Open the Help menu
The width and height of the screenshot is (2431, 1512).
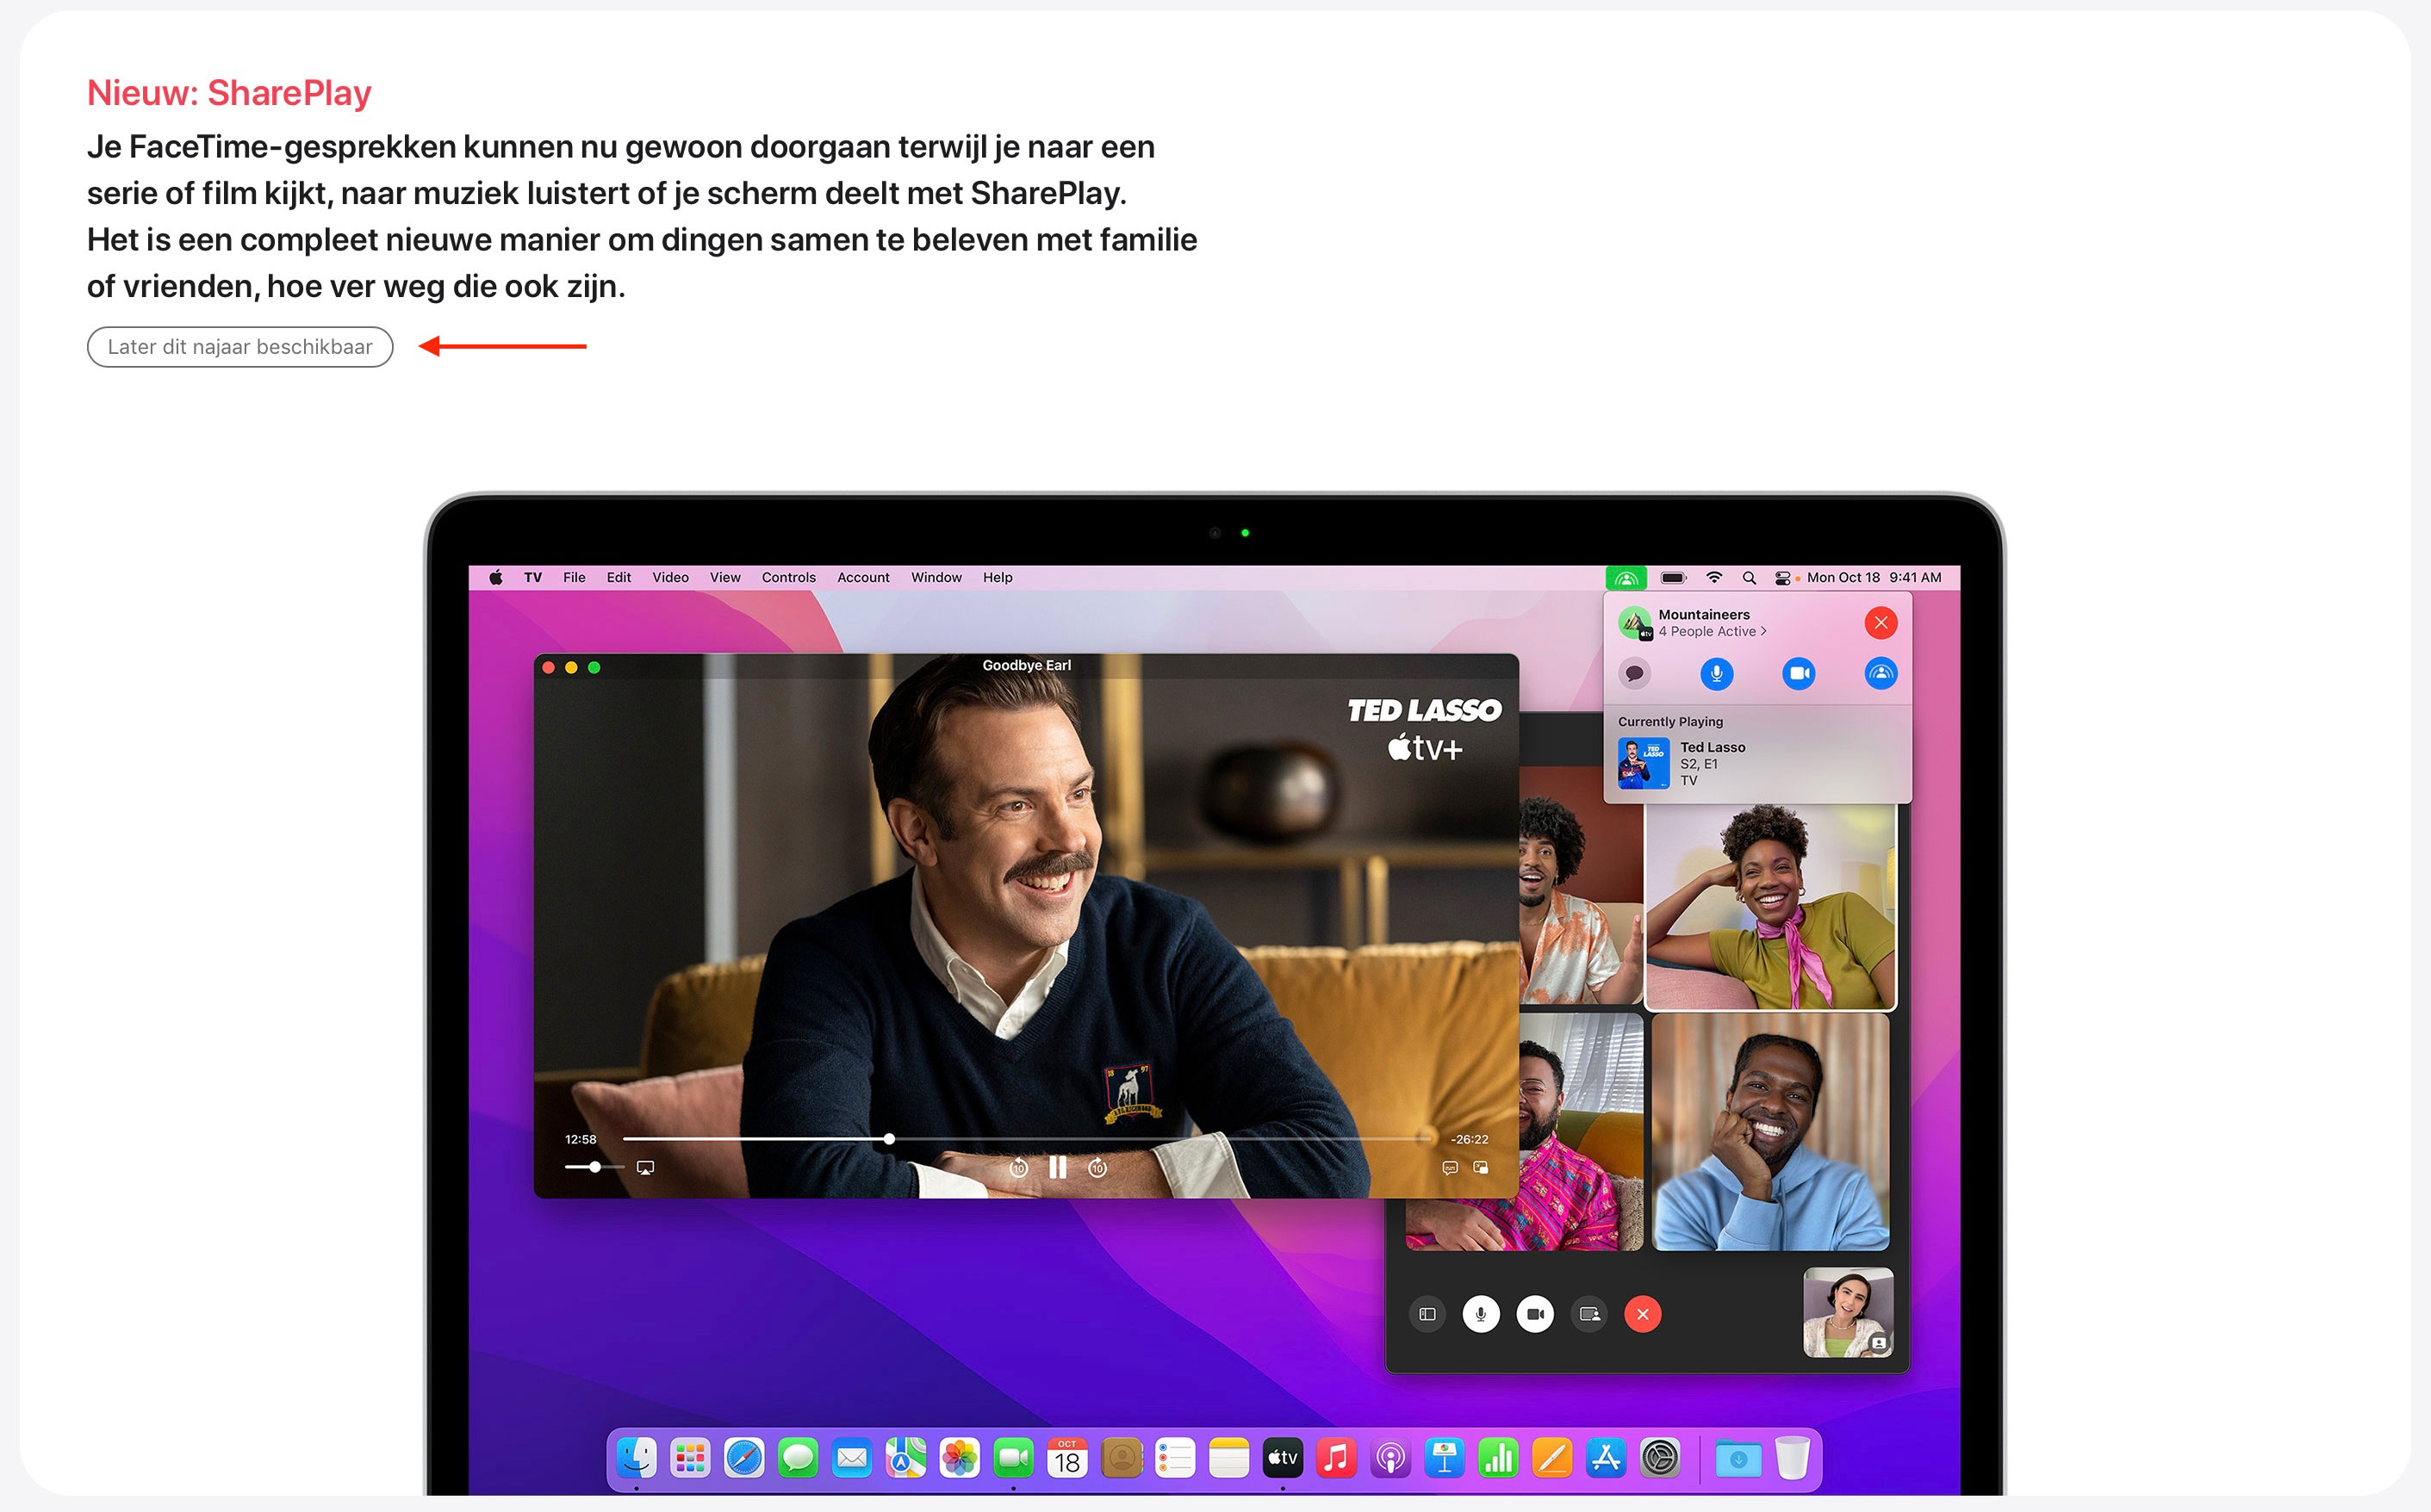998,578
